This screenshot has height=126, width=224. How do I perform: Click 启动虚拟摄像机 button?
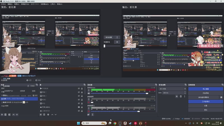(x=204, y=97)
